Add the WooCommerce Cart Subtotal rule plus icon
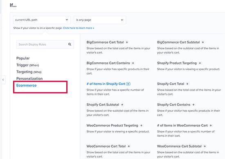Screen dimensions: 225x159 [205, 146]
